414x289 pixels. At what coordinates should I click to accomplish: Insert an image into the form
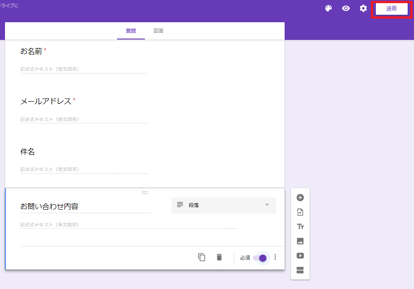pos(300,241)
